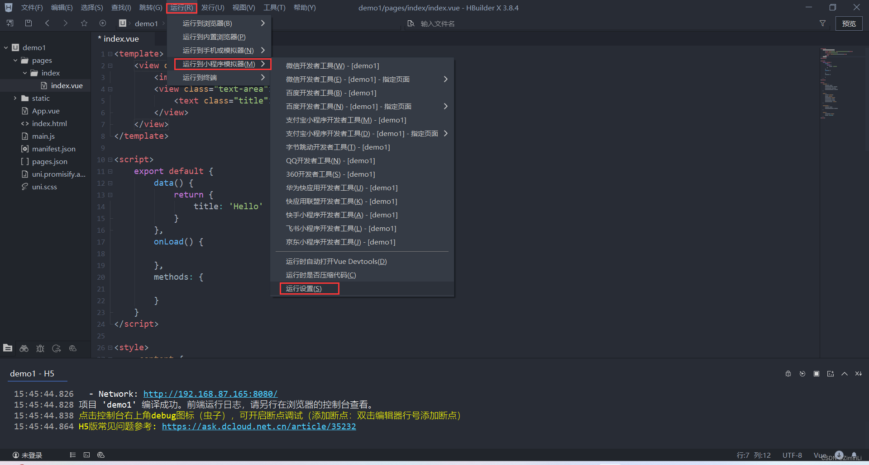Switch to the demo1 - H5 console tab
The height and width of the screenshot is (465, 869).
[x=32, y=374]
